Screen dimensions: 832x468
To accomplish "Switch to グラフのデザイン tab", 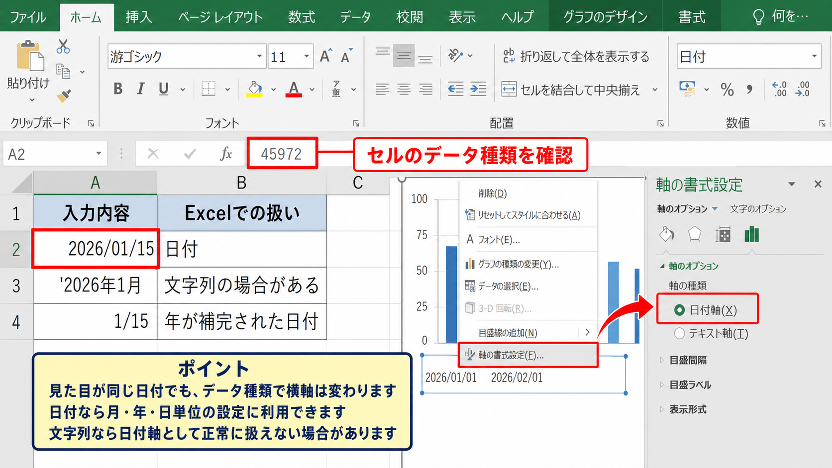I will point(605,17).
